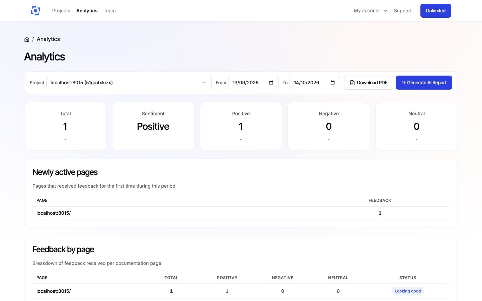This screenshot has height=301, width=482.
Task: Click the app logo in the header
Action: (x=35, y=11)
